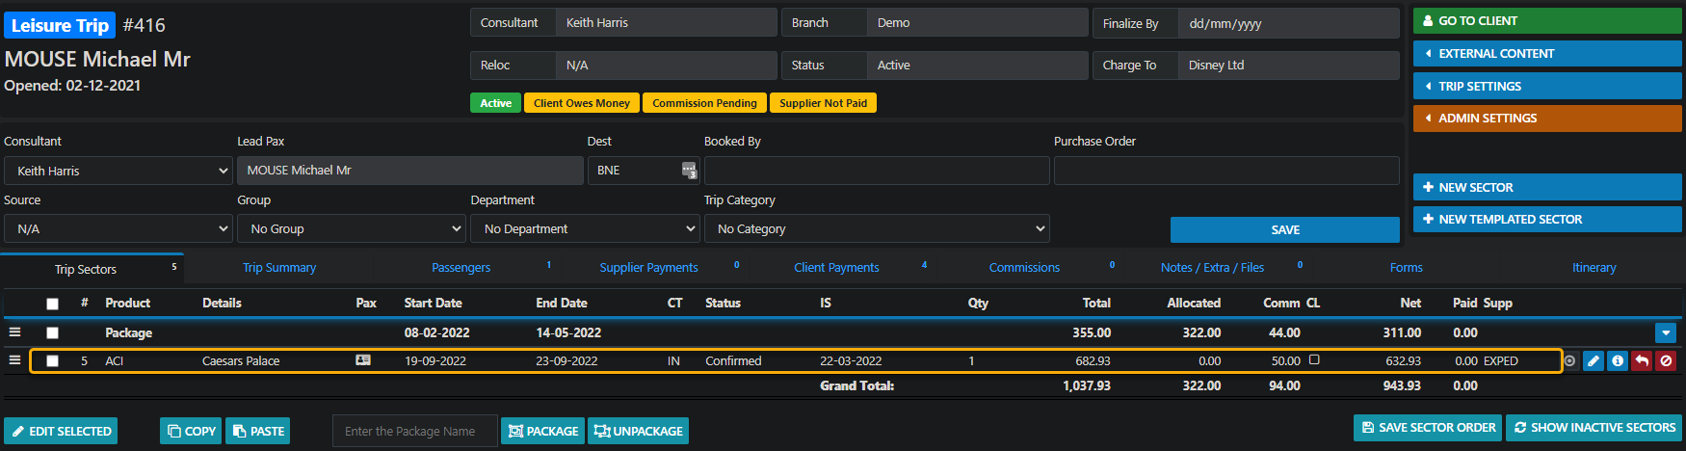Open the No Group dropdown
The width and height of the screenshot is (1686, 451).
(352, 228)
